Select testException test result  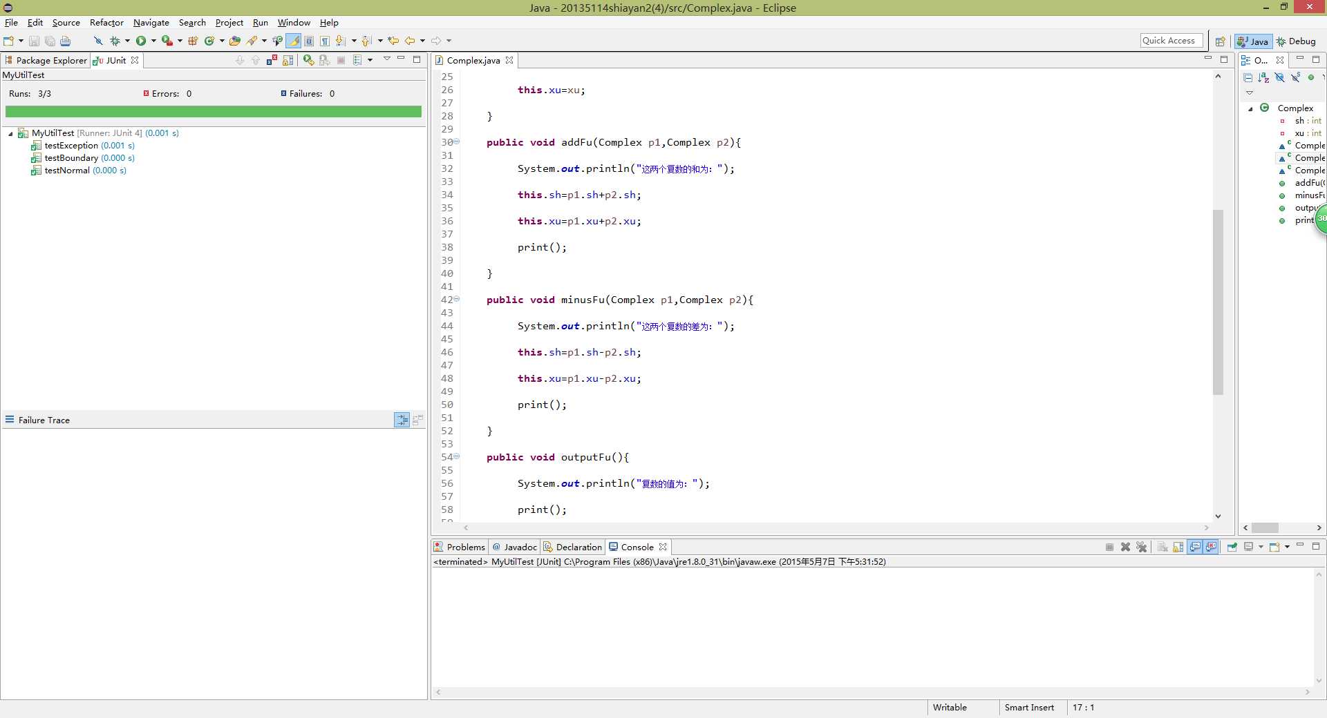pyautogui.click(x=83, y=146)
